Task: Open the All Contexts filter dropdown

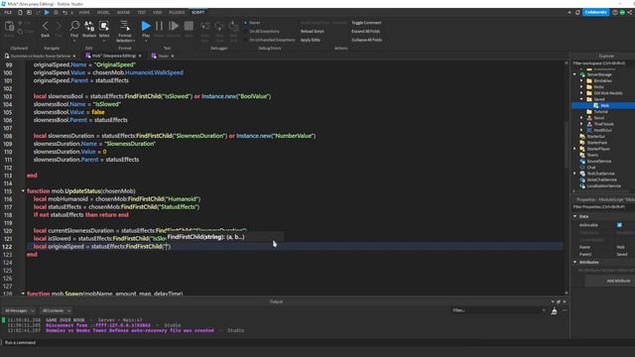Action: pyautogui.click(x=57, y=310)
